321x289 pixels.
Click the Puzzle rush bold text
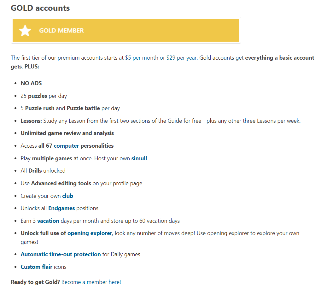click(x=40, y=108)
